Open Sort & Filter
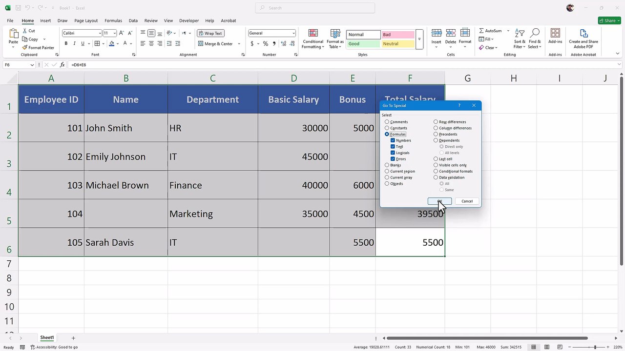This screenshot has width=625, height=351. [x=520, y=39]
